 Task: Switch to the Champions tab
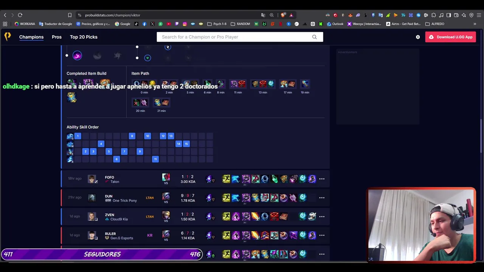coord(31,37)
